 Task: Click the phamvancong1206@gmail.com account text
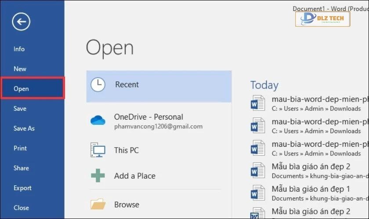tap(158, 127)
